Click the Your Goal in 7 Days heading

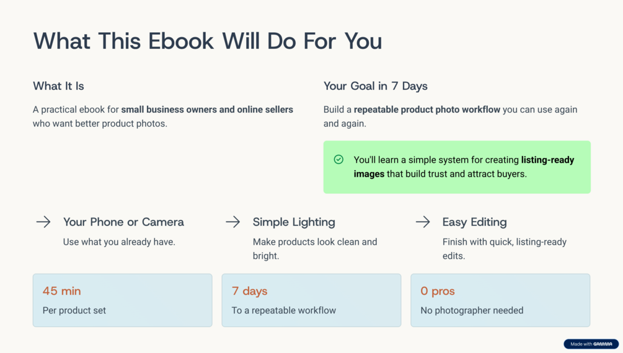coord(376,86)
